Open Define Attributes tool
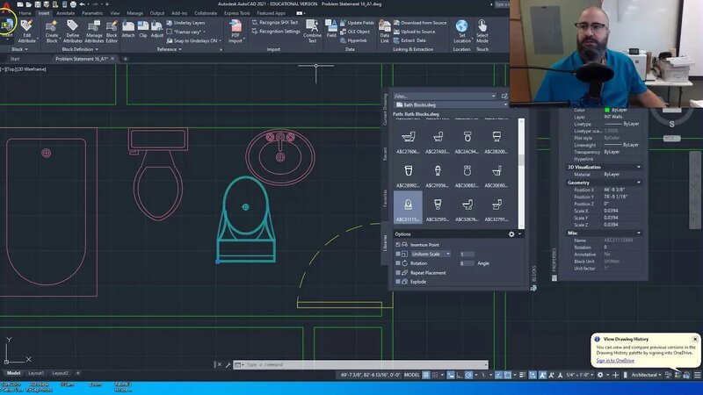This screenshot has height=395, width=703. tap(73, 32)
